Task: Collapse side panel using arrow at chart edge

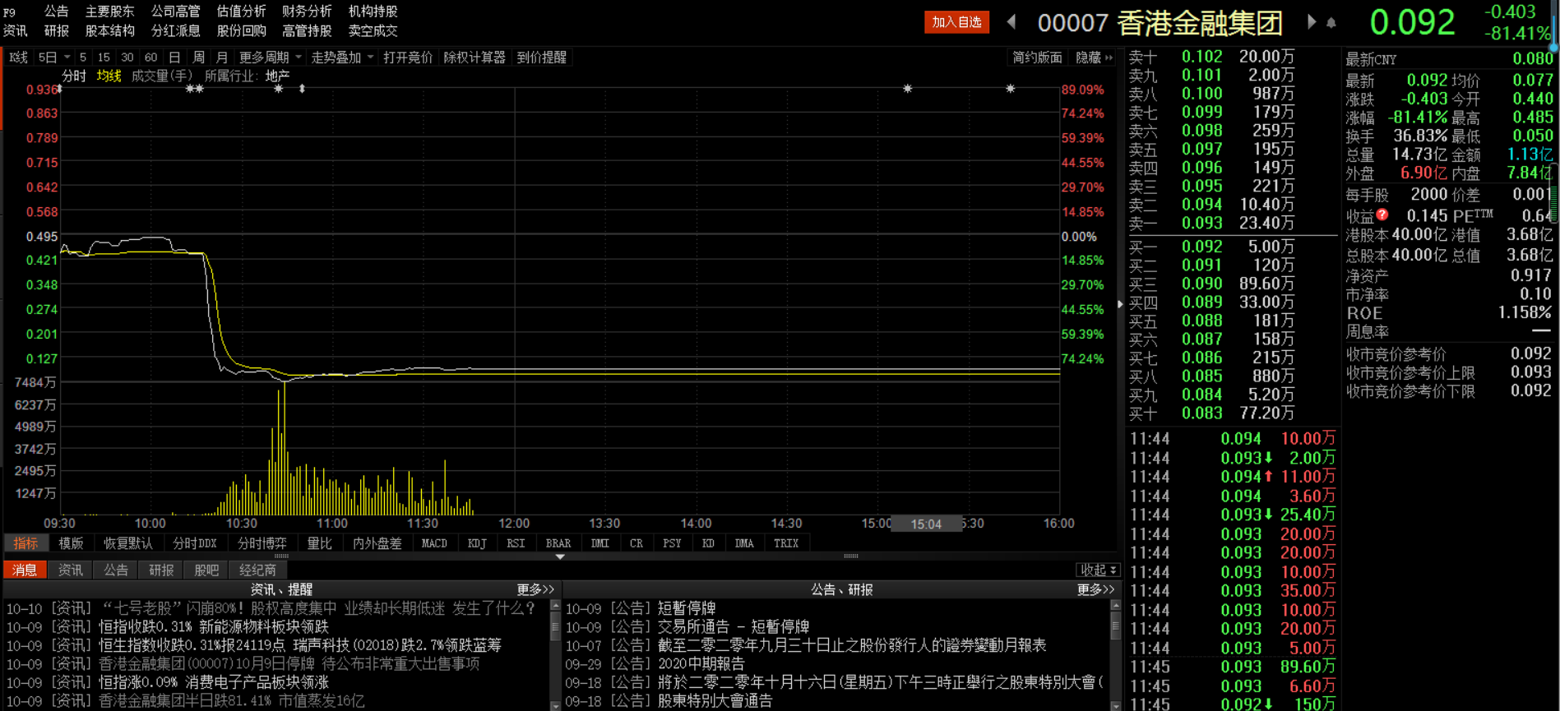Action: point(1120,304)
